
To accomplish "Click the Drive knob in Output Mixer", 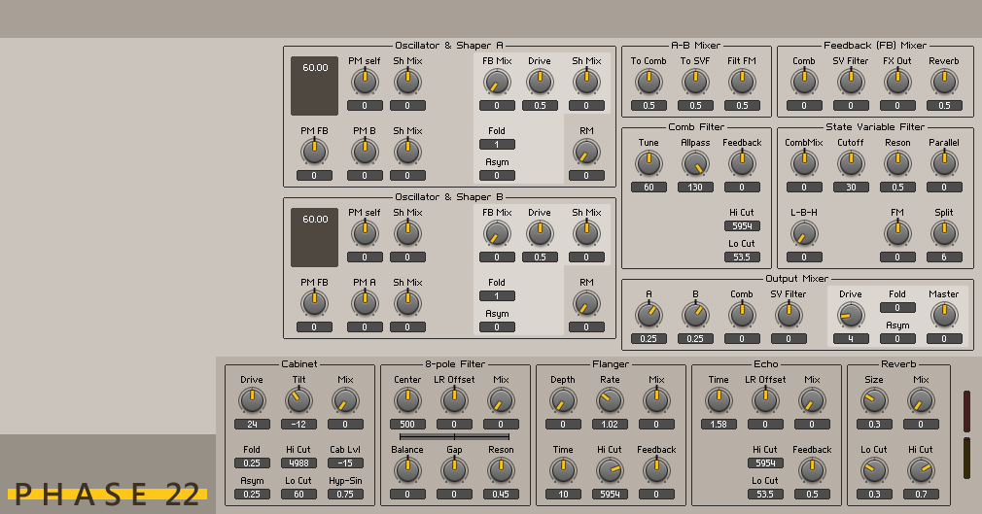I will [851, 315].
